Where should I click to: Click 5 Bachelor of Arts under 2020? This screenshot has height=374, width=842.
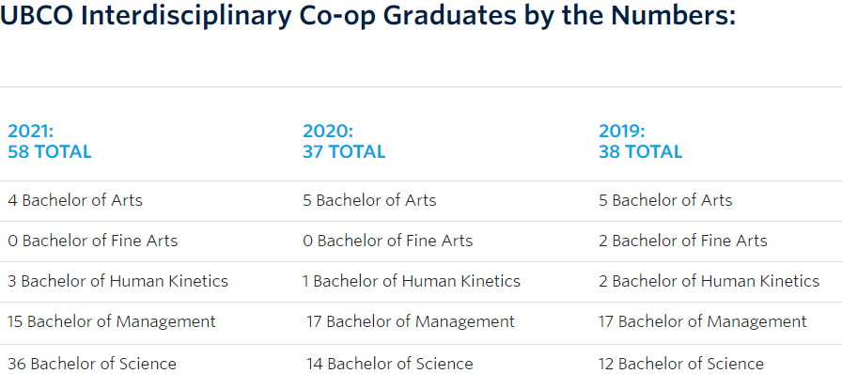click(x=369, y=200)
